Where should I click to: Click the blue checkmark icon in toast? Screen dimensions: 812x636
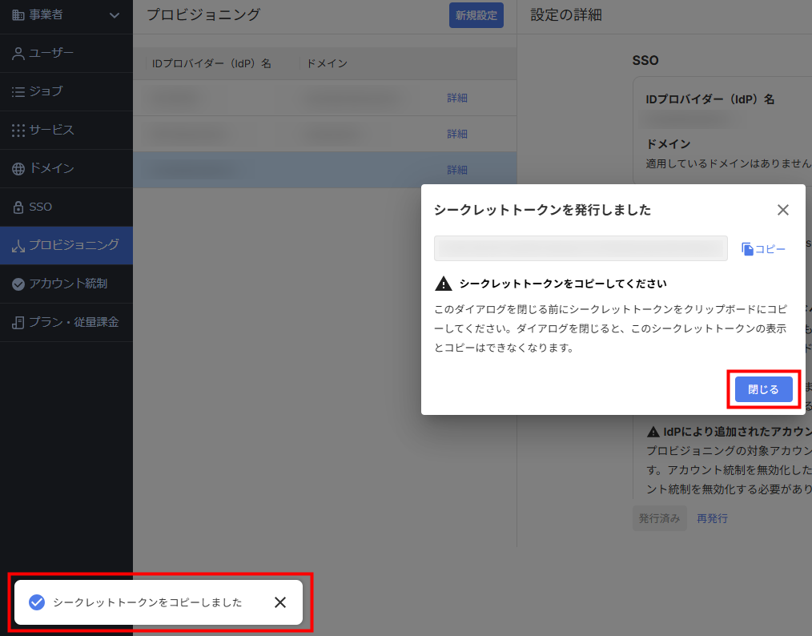click(x=37, y=602)
